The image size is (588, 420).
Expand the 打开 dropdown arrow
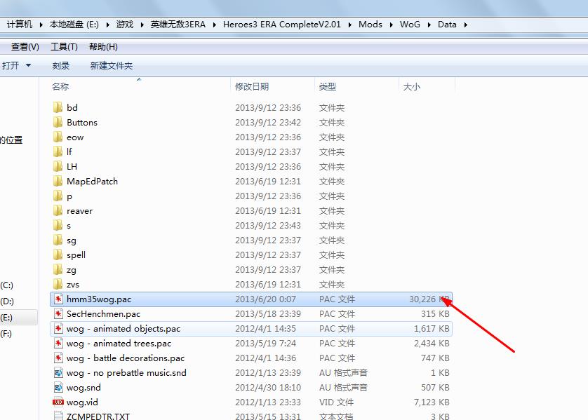pos(28,66)
